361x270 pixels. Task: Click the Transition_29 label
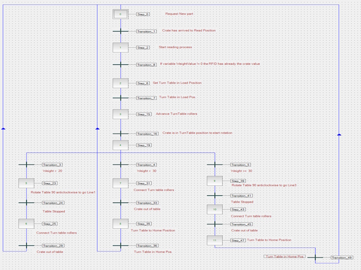(x=53, y=246)
